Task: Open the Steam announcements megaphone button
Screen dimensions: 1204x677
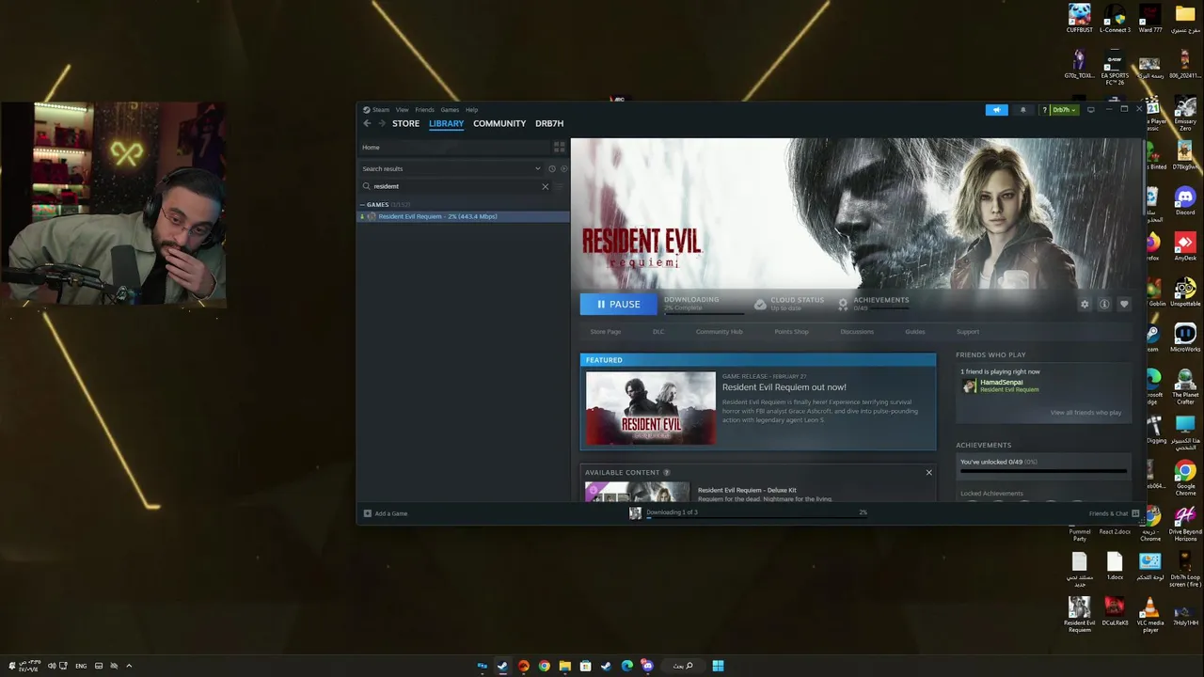Action: (x=996, y=110)
